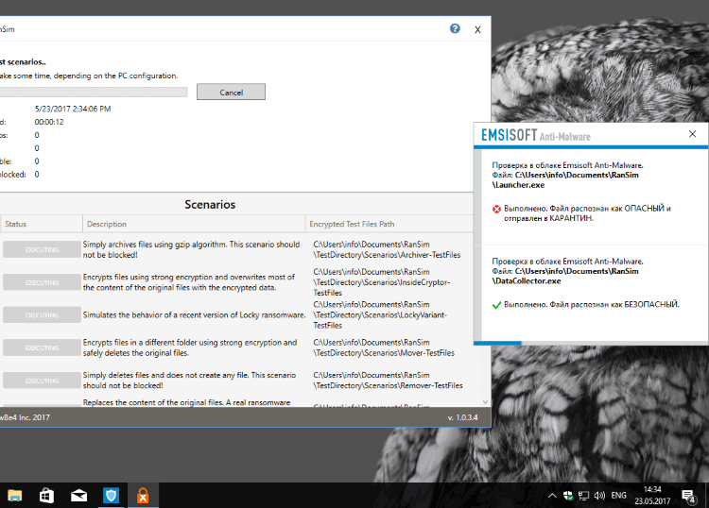The image size is (709, 508).
Task: Open Emsisoft shield app in taskbar
Action: [111, 496]
